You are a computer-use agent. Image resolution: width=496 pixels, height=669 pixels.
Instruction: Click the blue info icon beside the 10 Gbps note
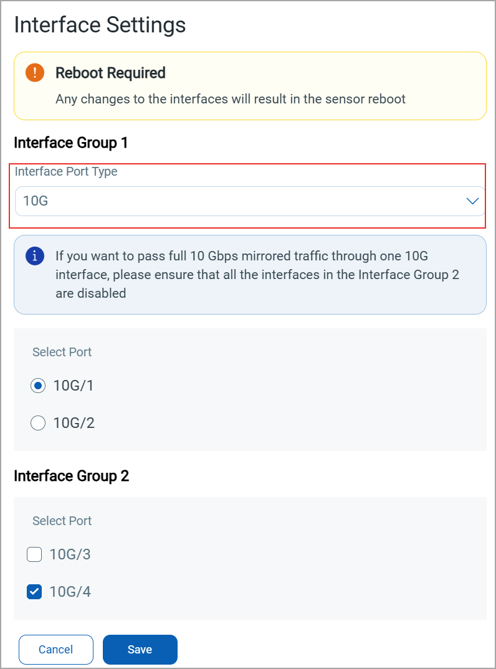coord(35,256)
